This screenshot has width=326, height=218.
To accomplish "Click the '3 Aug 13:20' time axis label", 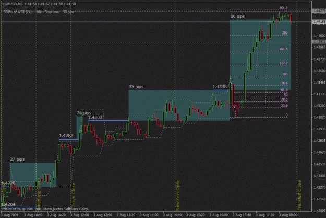I will [x=126, y=215].
